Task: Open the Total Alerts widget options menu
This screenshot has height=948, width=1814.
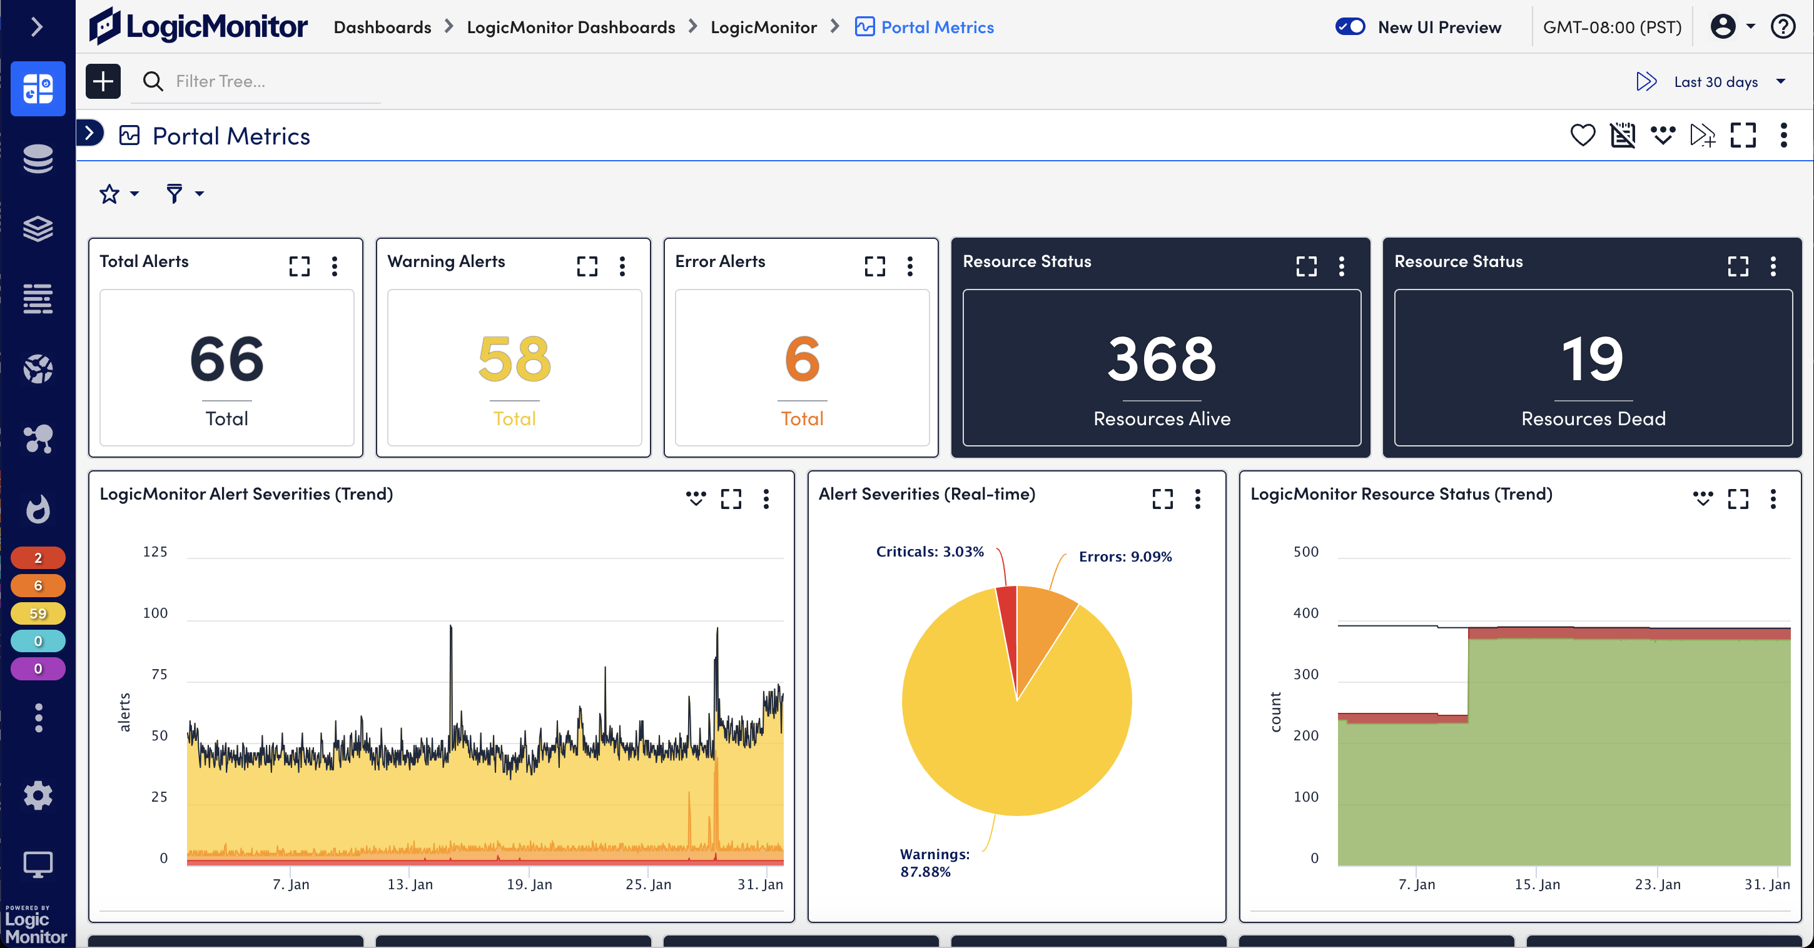Action: click(x=335, y=266)
